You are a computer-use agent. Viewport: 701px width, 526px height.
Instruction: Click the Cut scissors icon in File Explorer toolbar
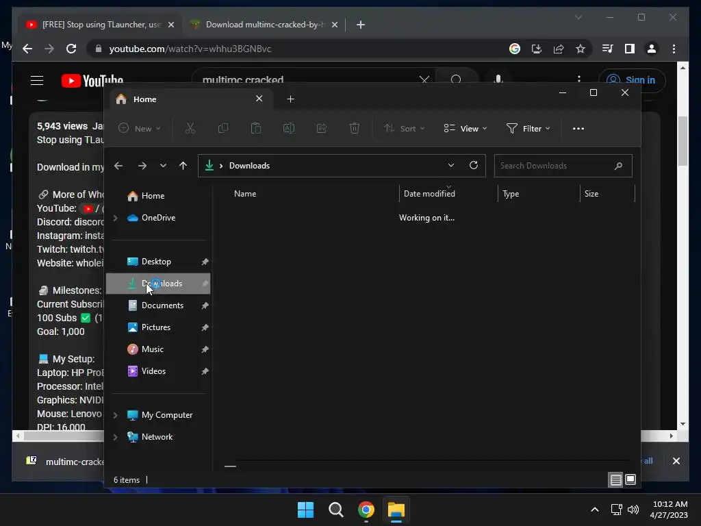[190, 128]
